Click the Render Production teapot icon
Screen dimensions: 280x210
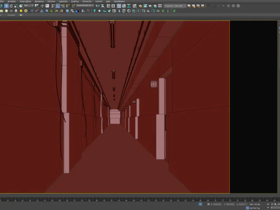(x=150, y=6)
